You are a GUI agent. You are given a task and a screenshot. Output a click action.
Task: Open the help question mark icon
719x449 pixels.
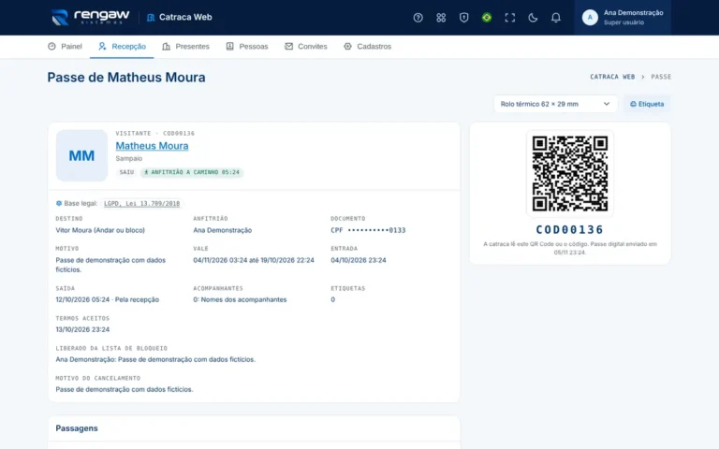point(418,18)
